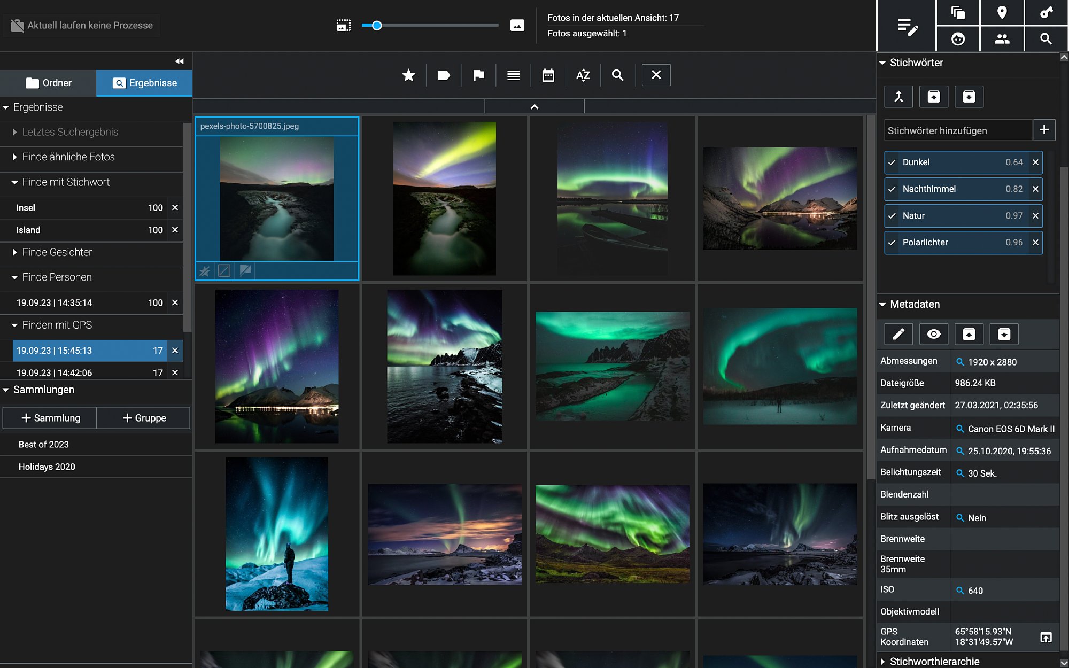Image resolution: width=1069 pixels, height=668 pixels.
Task: Edit metadata with the pencil icon
Action: pos(898,334)
